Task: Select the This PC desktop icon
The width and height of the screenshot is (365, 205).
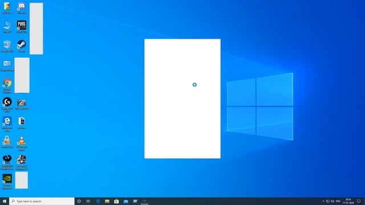Action: tap(7, 27)
